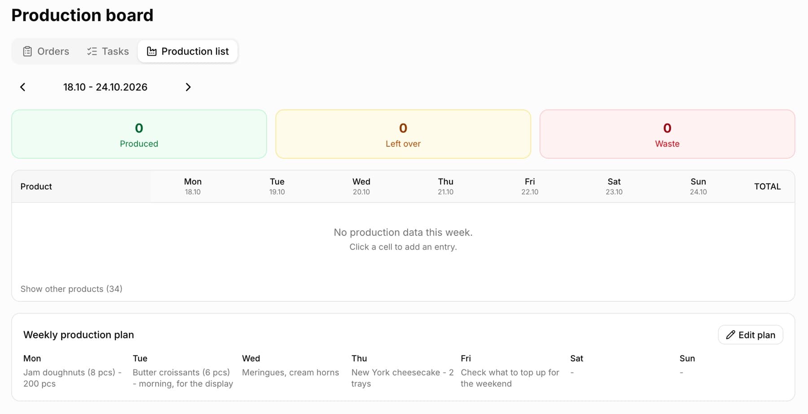Click the TOTAL column header
The width and height of the screenshot is (808, 414).
click(x=768, y=187)
